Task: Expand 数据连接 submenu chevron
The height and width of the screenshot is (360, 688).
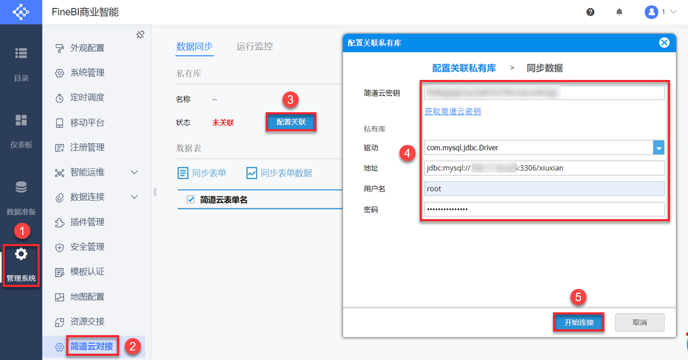Action: pos(134,197)
